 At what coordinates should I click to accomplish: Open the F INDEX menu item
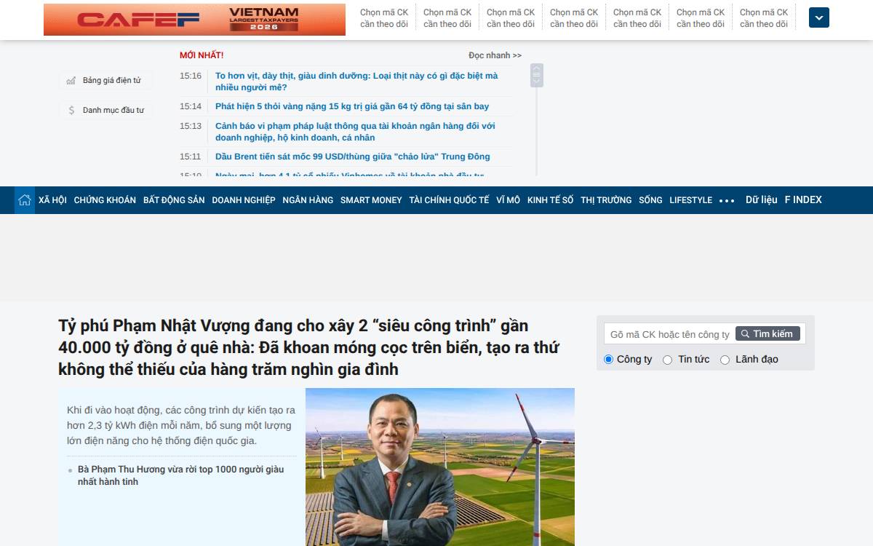pyautogui.click(x=803, y=199)
